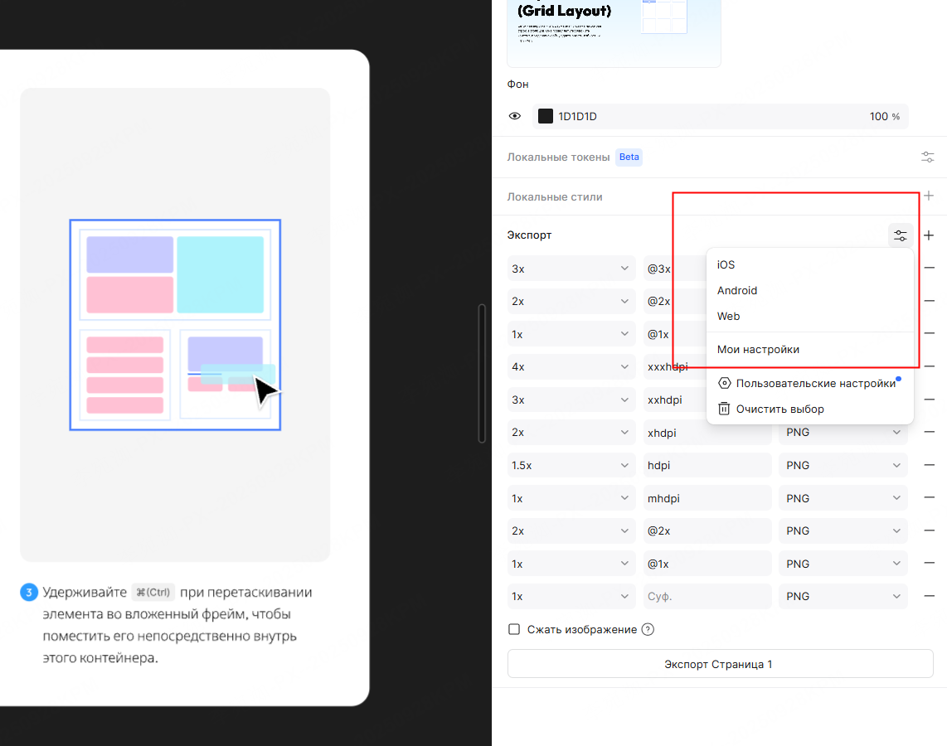The width and height of the screenshot is (947, 746).
Task: Click help icon beside Сжать изображение
Action: click(648, 629)
